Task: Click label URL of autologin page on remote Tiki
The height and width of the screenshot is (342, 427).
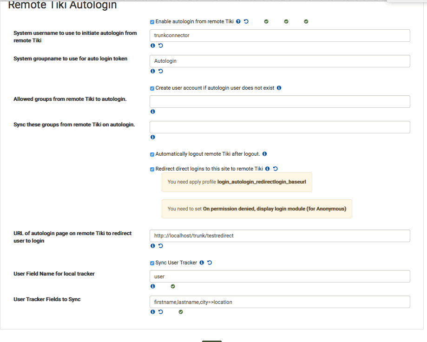Action: pos(72,237)
